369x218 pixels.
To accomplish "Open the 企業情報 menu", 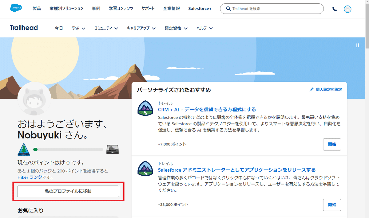I will click(x=172, y=9).
